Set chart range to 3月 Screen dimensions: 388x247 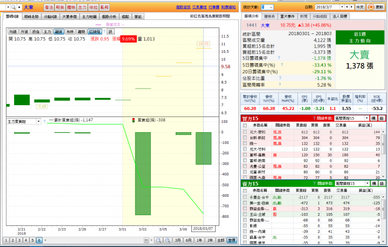pos(178,240)
